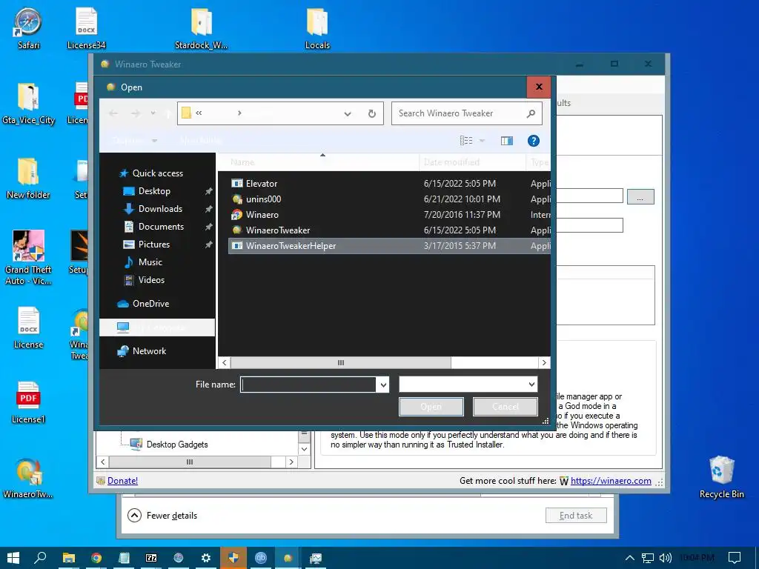759x569 pixels.
Task: Open Settings gear in taskbar
Action: (x=206, y=558)
